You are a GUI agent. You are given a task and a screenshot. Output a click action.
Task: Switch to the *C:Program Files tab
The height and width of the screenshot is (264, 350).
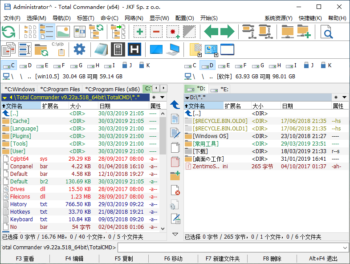tap(59, 89)
